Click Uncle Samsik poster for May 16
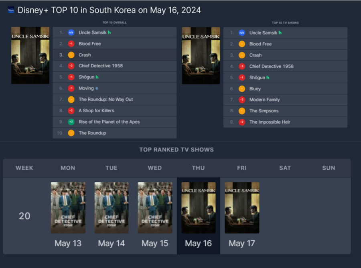The height and width of the screenshot is (268, 361). click(199, 208)
